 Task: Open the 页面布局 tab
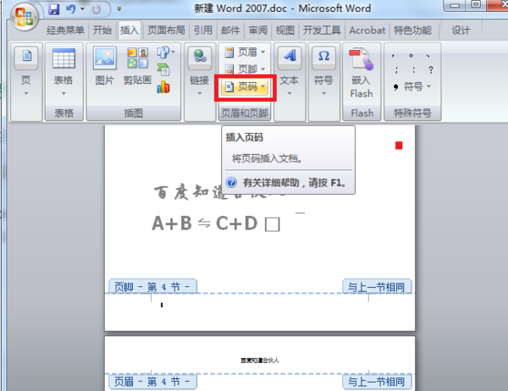pos(166,30)
